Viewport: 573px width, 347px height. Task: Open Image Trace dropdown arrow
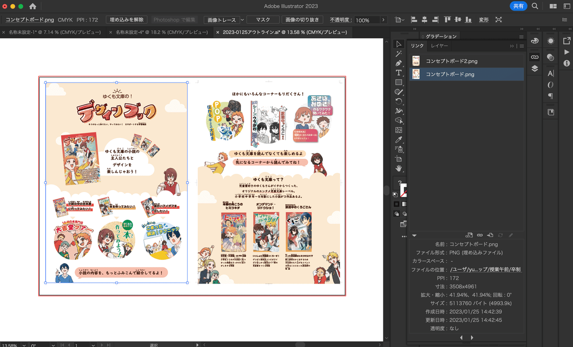(x=242, y=20)
